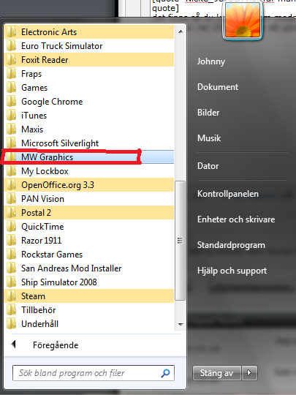Open the Steam folder
This screenshot has width=296, height=395.
89,296
